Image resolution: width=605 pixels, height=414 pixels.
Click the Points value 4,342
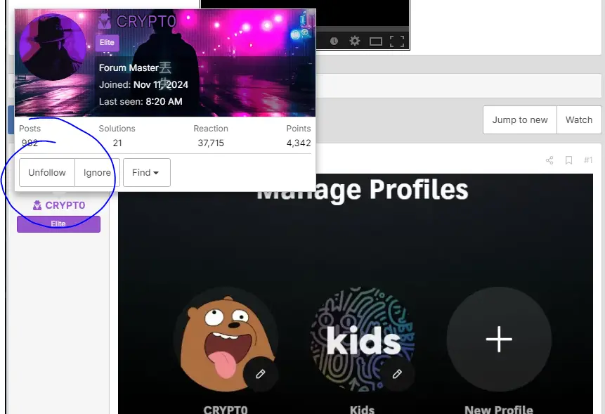[298, 143]
